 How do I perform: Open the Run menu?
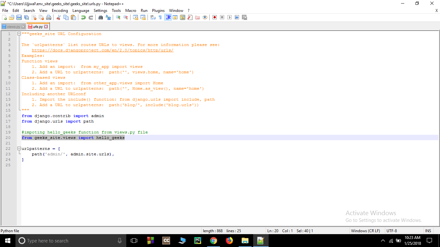tap(144, 11)
